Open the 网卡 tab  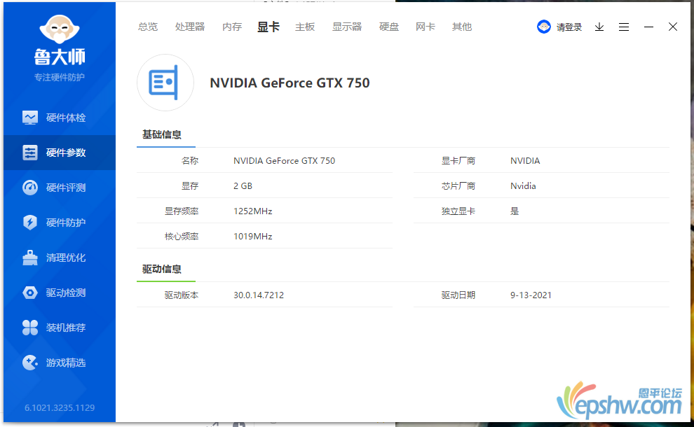426,27
